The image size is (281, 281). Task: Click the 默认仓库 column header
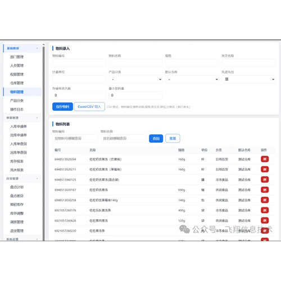[x=244, y=150]
